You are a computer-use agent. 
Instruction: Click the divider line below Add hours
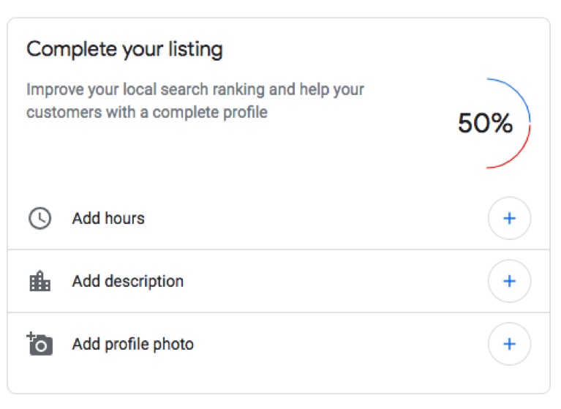278,249
